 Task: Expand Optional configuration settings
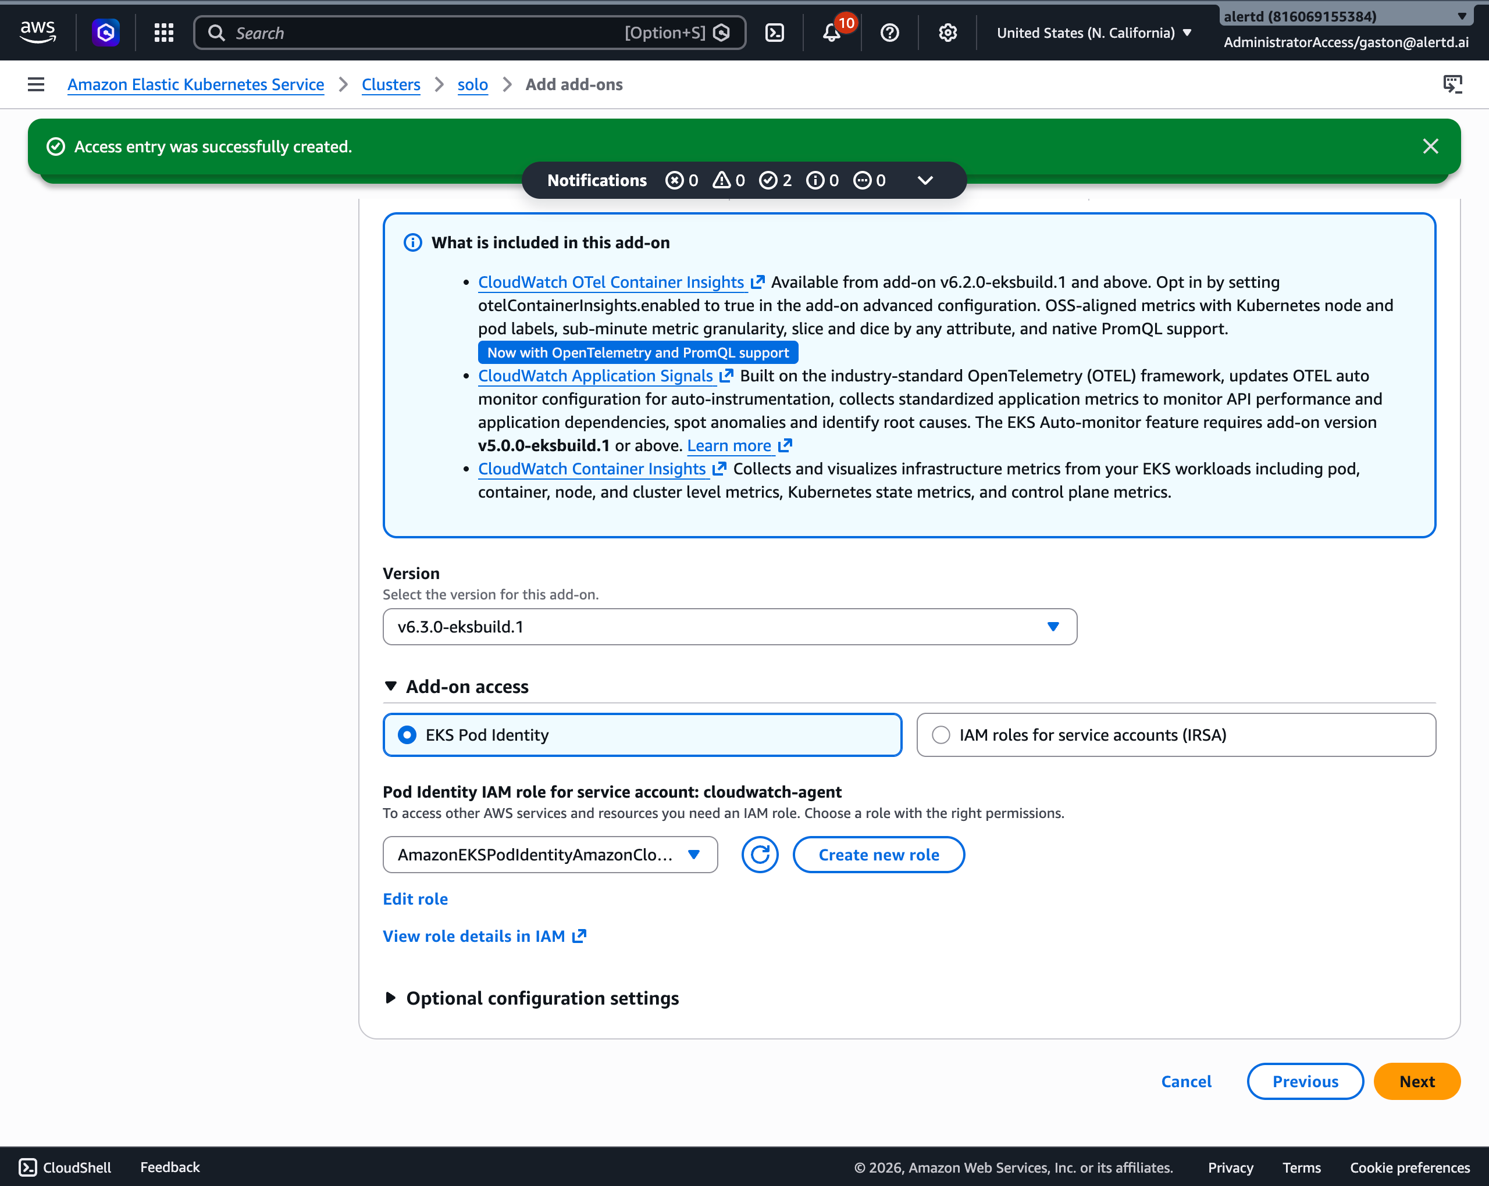pyautogui.click(x=531, y=998)
